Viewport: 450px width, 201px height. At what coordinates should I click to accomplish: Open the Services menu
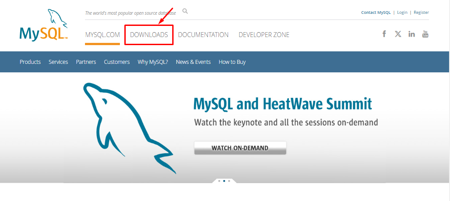(x=58, y=62)
